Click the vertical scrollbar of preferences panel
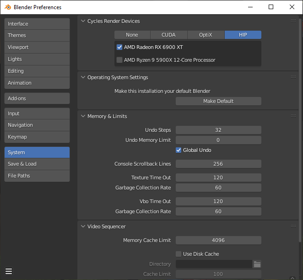 300,130
